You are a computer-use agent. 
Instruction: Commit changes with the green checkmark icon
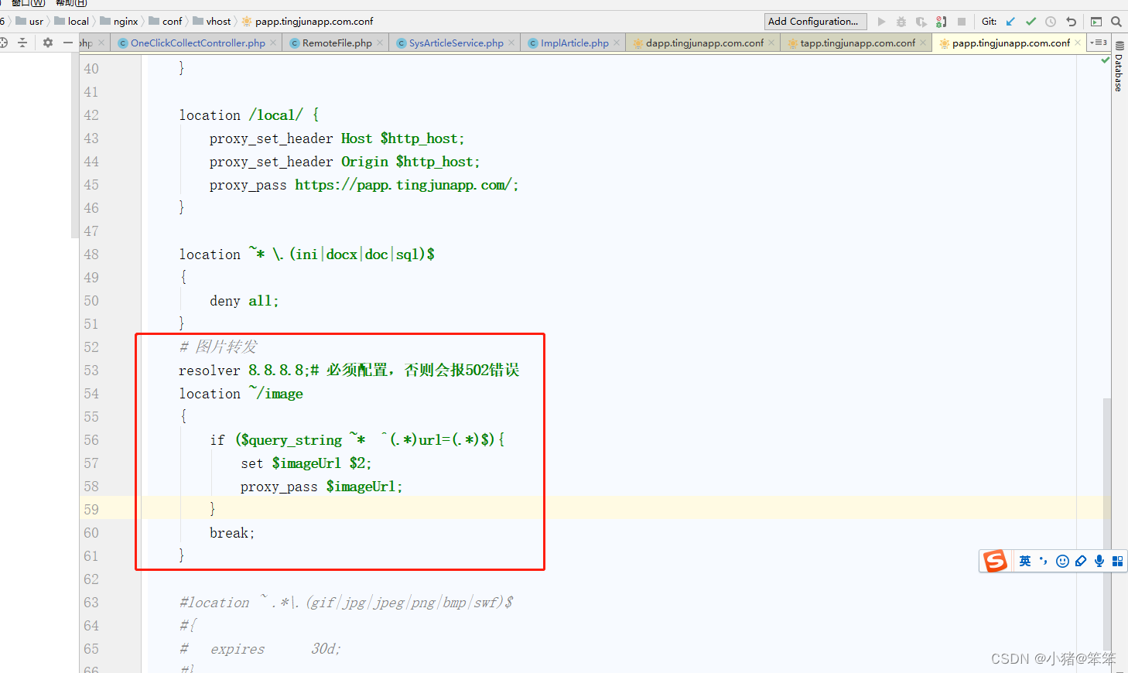click(x=1031, y=22)
